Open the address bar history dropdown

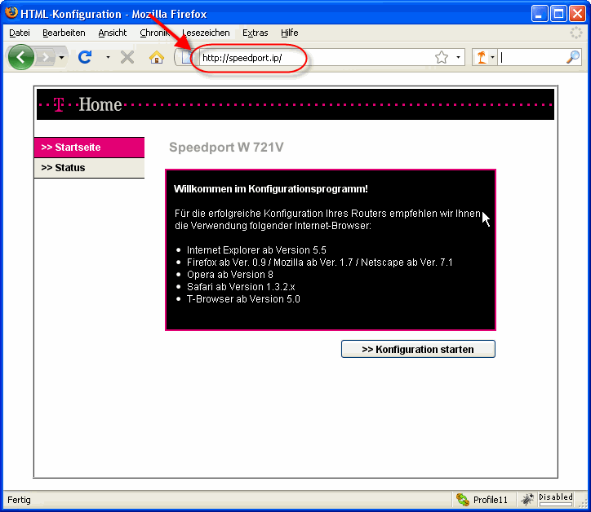click(457, 57)
